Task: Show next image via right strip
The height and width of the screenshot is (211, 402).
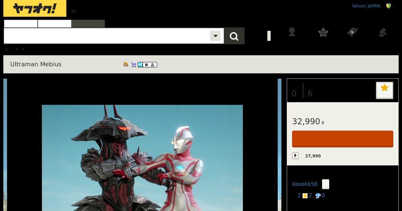Action: (x=279, y=145)
